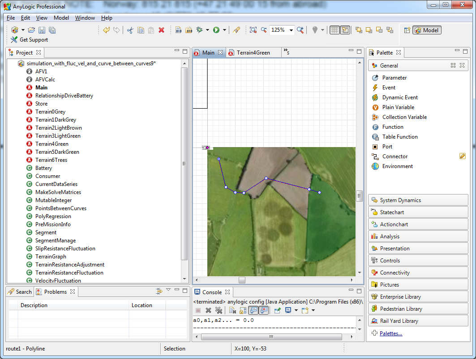Image resolution: width=476 pixels, height=359 pixels.
Task: Open the 125% zoom level dropdown
Action: coord(291,30)
